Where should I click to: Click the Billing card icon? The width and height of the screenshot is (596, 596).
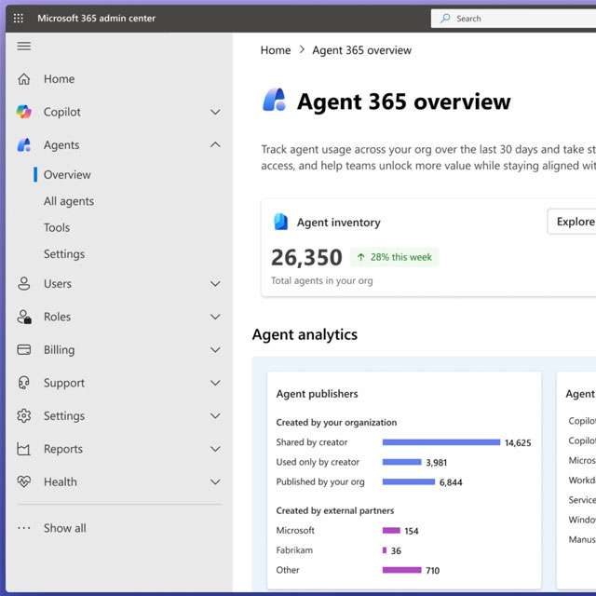[24, 350]
